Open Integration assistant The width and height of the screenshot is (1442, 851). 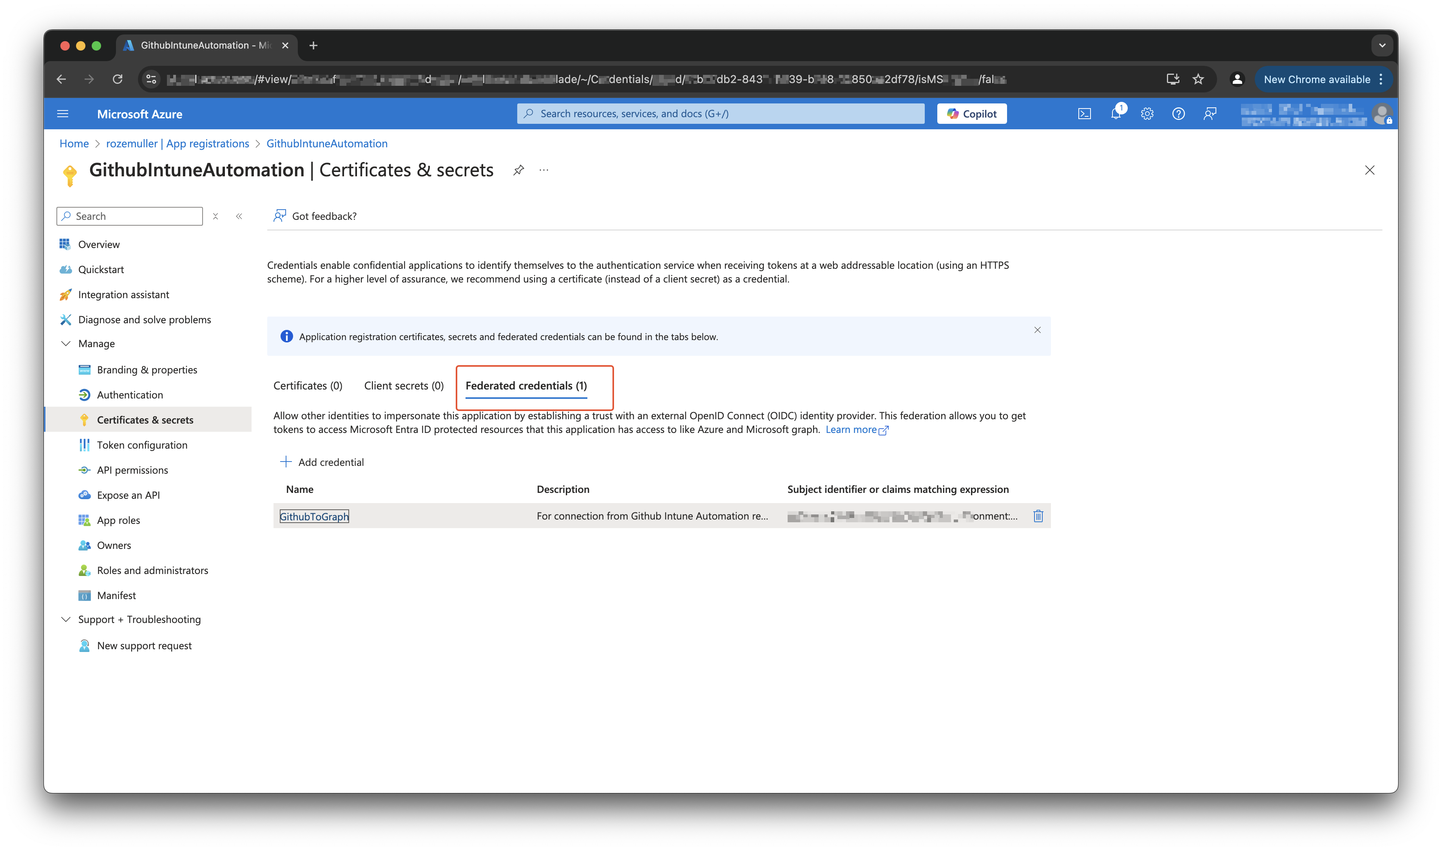123,294
